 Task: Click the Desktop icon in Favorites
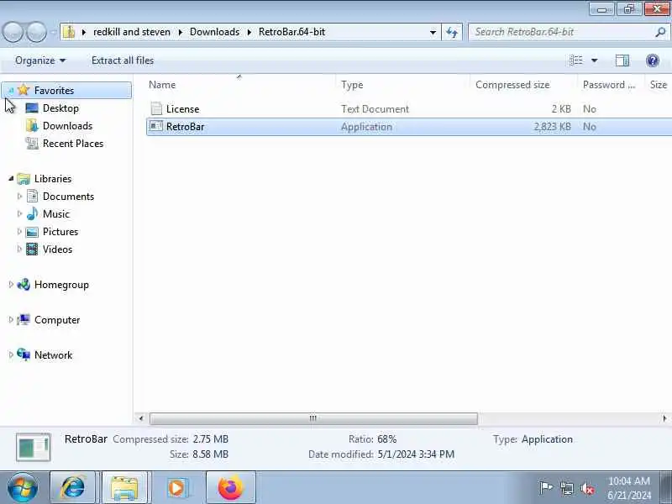(x=32, y=108)
